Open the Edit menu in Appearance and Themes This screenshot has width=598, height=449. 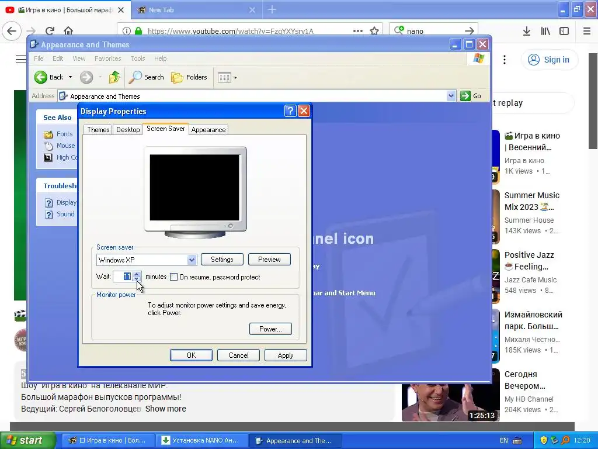click(x=58, y=58)
